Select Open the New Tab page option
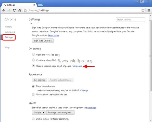Screen dimensions: 152x122 click(33, 54)
